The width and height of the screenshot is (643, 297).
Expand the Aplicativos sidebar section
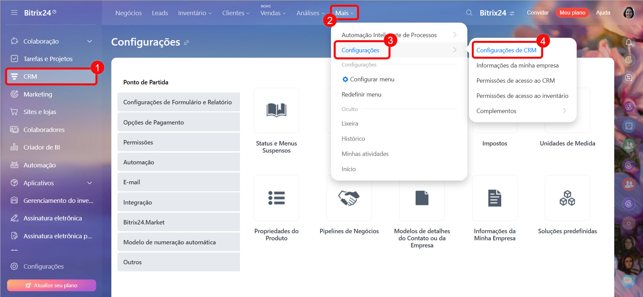90,183
